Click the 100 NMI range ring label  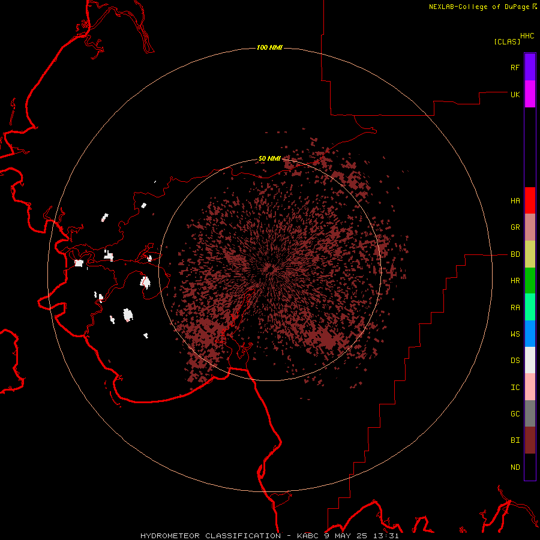pyautogui.click(x=269, y=47)
